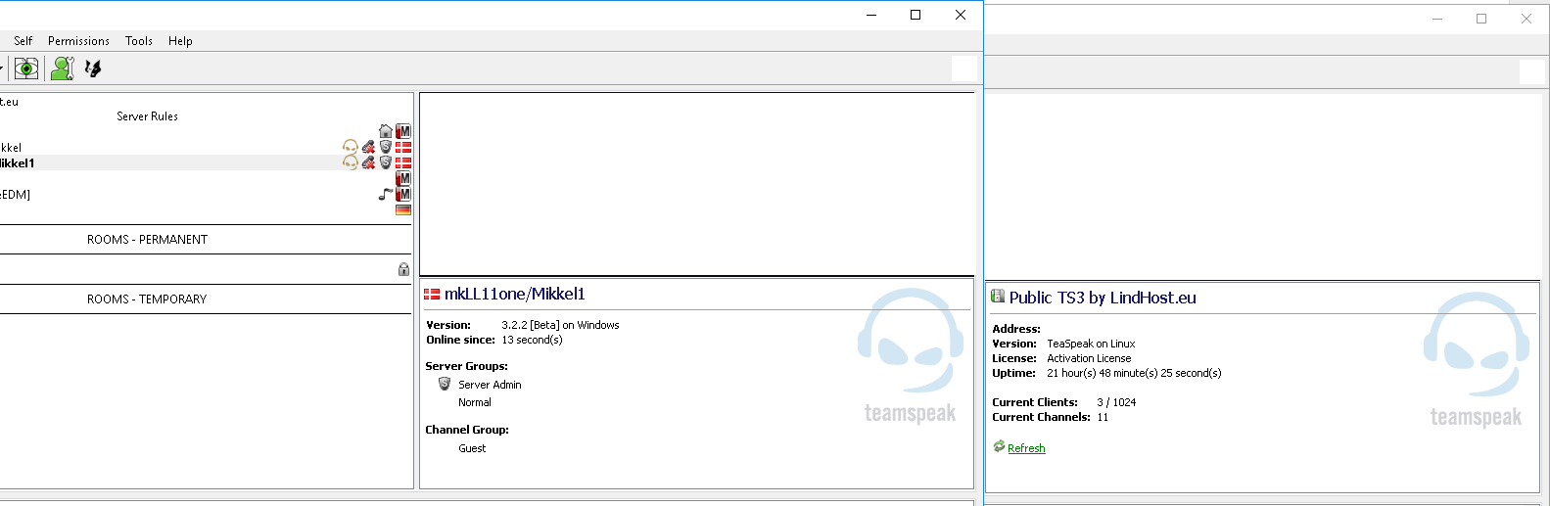Open contacts via green person icon
Screen dimensions: 1550x506
pos(63,69)
